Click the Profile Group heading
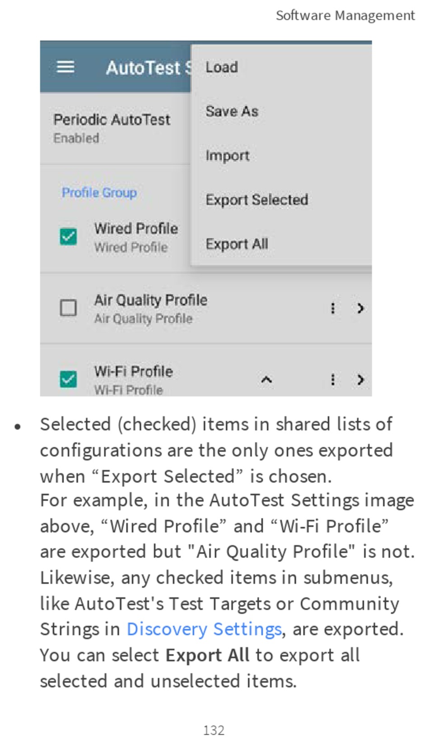The image size is (429, 742). 99,193
